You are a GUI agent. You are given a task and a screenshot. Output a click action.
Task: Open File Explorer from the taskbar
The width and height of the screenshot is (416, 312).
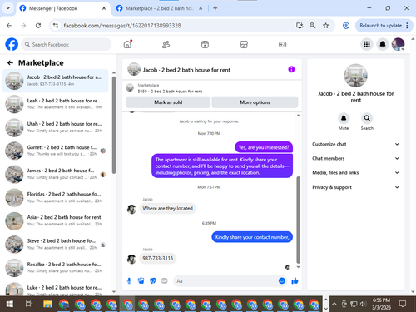pos(47,304)
